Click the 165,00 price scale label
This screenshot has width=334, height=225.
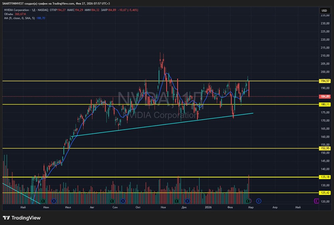click(x=325, y=129)
